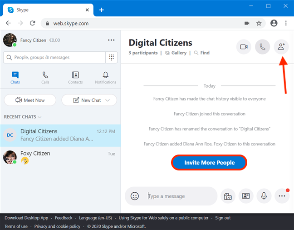Viewport: 294px width, 230px height.
Task: Open a new browser tab with the plus
Action: tap(102, 10)
